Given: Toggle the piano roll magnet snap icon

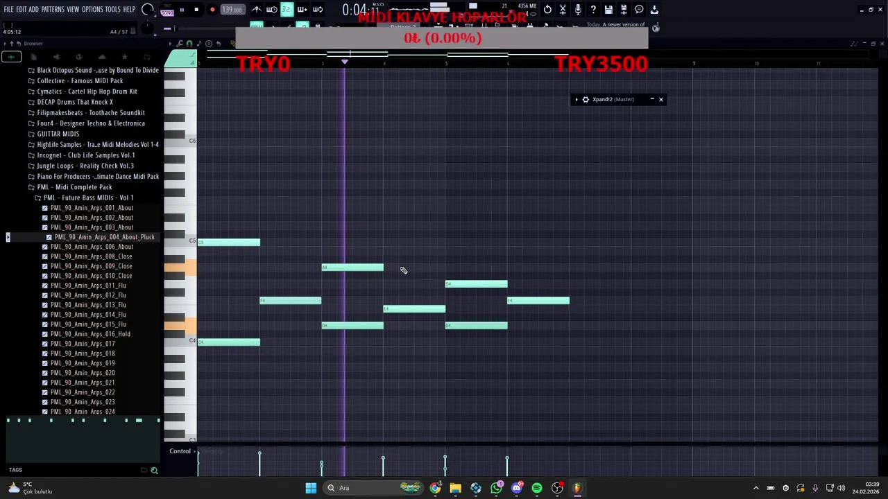Looking at the screenshot, I should pyautogui.click(x=189, y=44).
